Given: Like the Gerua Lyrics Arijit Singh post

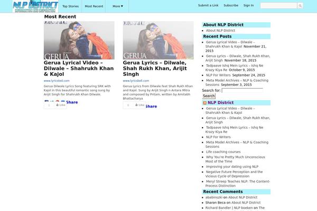Looking at the screenshot, I should 139,105.
